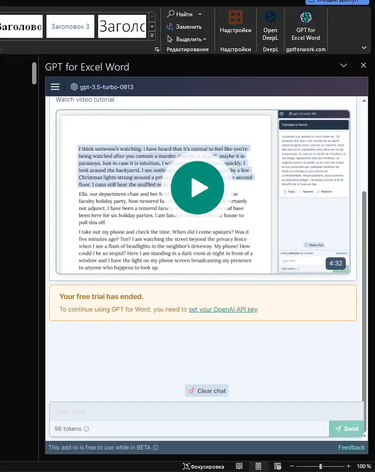Switch to Print Layout view
Viewport: 375px width, 472px height.
pyautogui.click(x=258, y=466)
